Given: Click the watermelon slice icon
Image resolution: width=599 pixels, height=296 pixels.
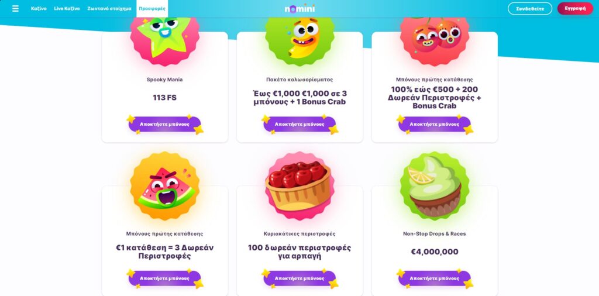Looking at the screenshot, I should [164, 186].
